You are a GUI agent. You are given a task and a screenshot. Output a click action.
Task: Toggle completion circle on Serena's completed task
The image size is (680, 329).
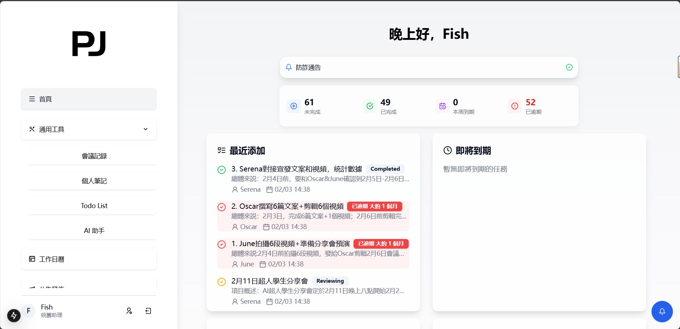tap(221, 170)
